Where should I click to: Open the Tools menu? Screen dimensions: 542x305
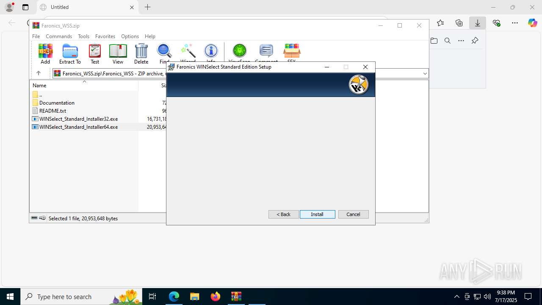(x=83, y=36)
